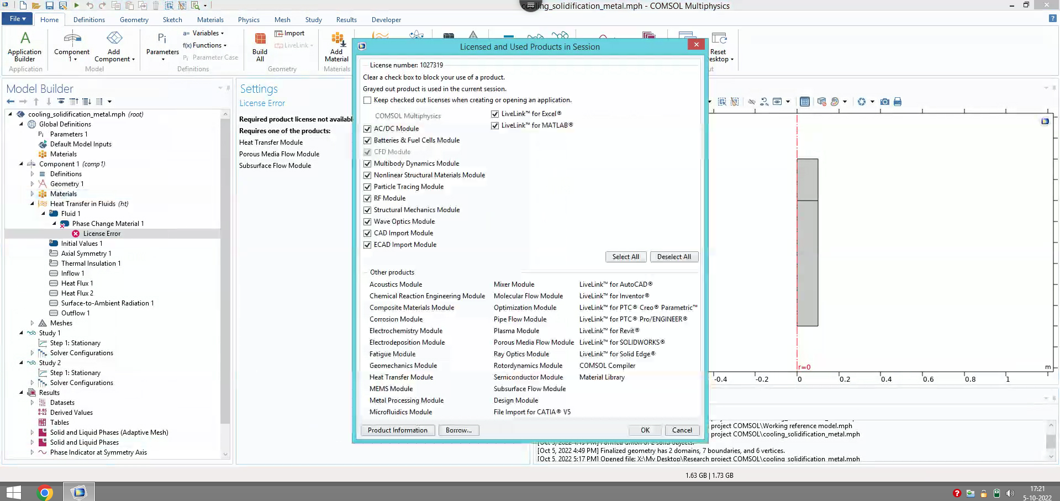The width and height of the screenshot is (1060, 501).
Task: Click the Windows Start button
Action: pos(13,492)
